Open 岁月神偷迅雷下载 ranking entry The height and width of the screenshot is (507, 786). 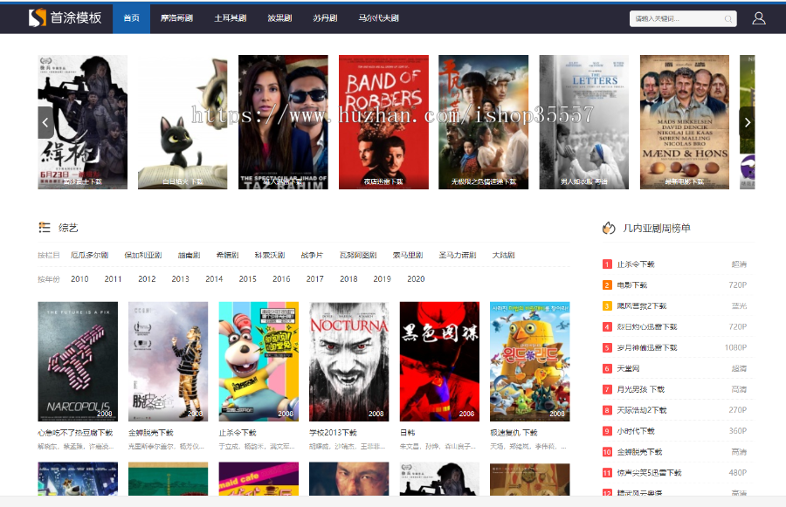(646, 348)
